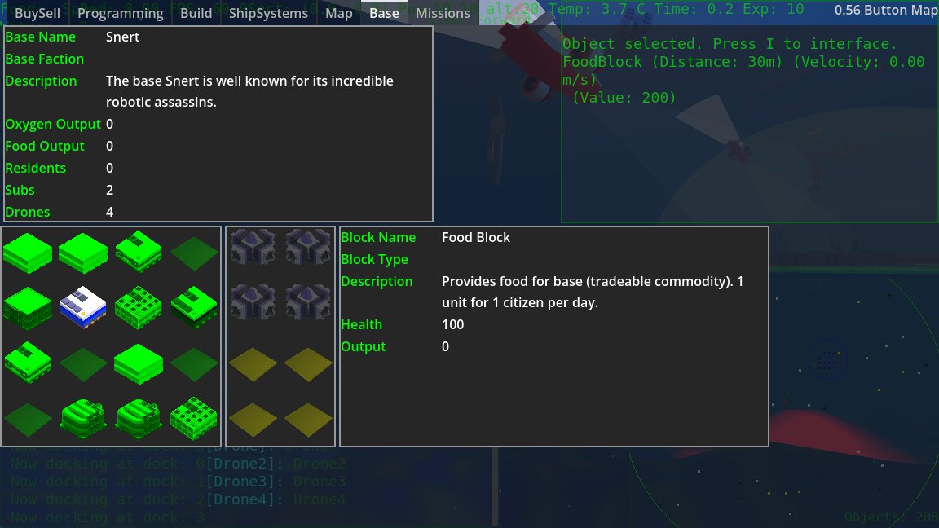The width and height of the screenshot is (939, 528).
Task: Select the dark flat green tile at top-right of palette
Action: (x=194, y=253)
